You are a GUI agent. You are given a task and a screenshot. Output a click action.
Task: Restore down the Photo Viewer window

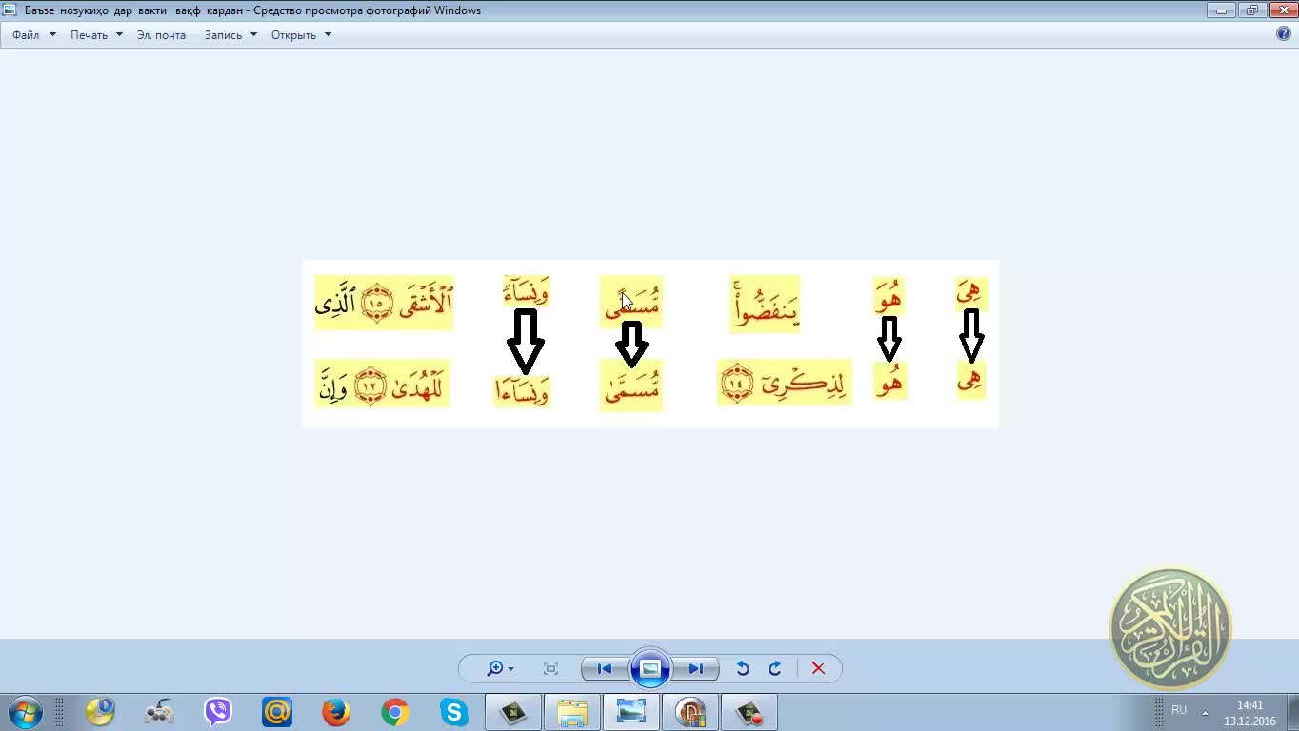[1251, 10]
